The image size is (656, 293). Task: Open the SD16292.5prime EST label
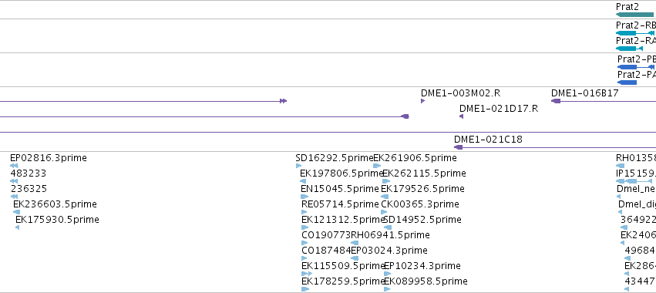(334, 158)
